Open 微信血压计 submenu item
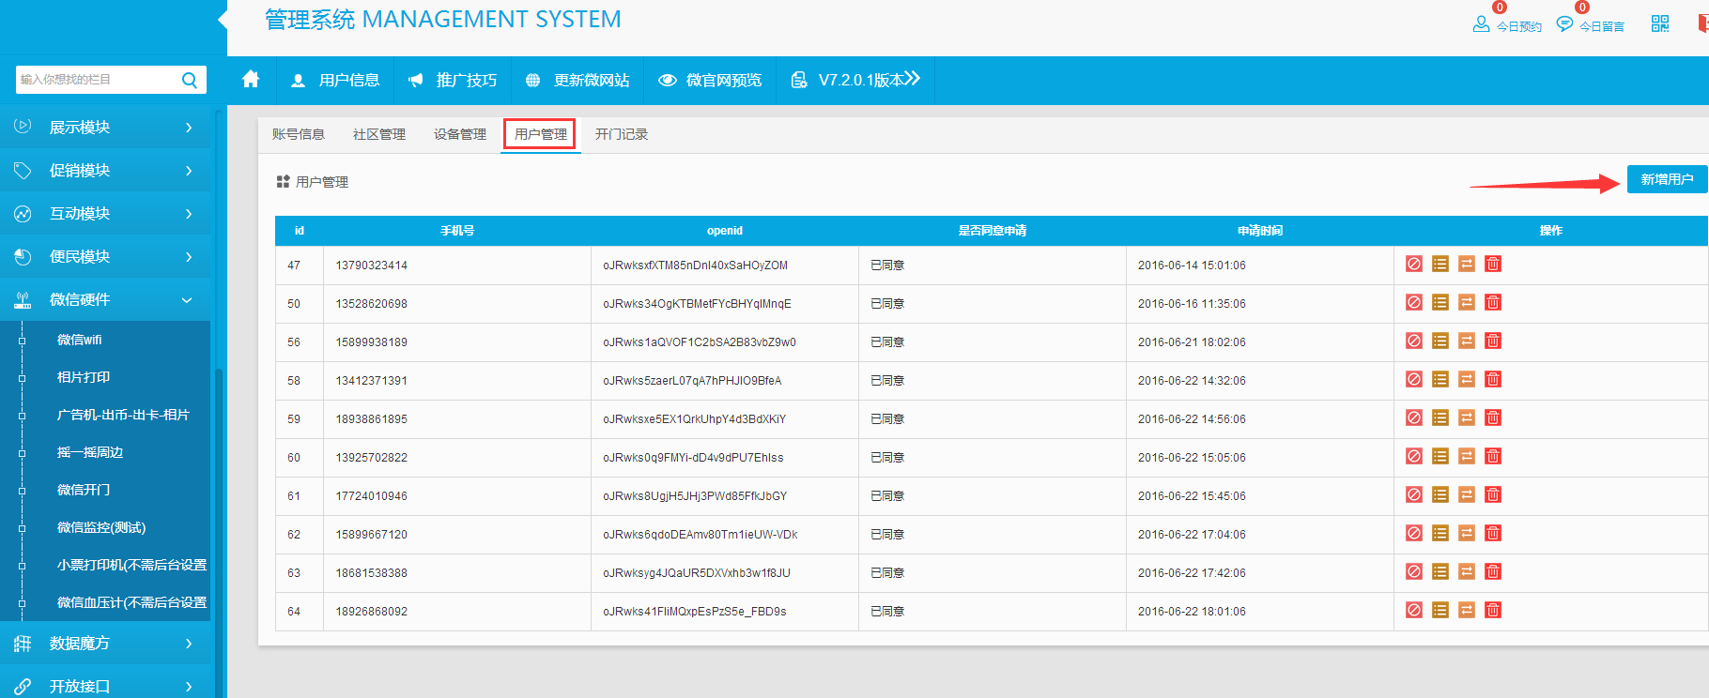The height and width of the screenshot is (698, 1709). 131,602
